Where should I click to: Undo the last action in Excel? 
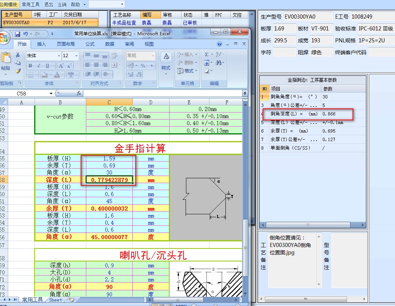click(x=25, y=34)
